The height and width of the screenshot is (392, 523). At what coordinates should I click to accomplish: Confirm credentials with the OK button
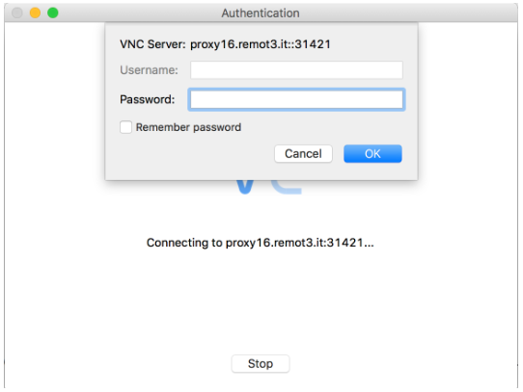tap(372, 154)
